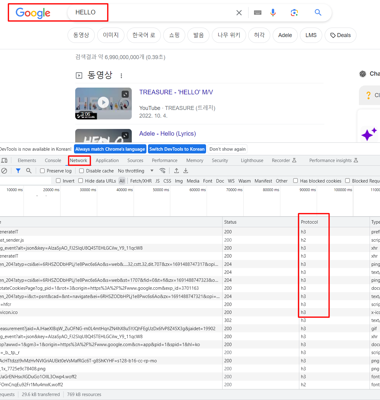The height and width of the screenshot is (400, 380).
Task: Open the Lighthouse tab
Action: [x=252, y=160]
